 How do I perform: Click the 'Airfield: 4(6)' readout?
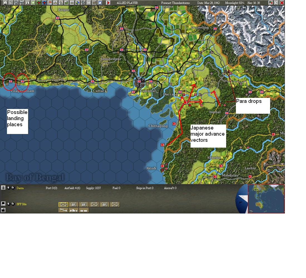click(72, 188)
